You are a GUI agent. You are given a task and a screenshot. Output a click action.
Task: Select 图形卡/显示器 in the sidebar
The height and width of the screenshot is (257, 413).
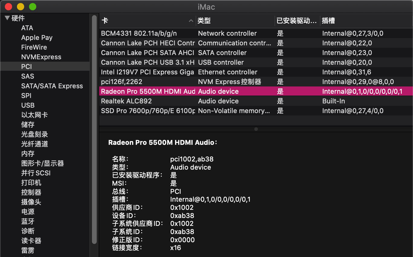click(x=43, y=163)
